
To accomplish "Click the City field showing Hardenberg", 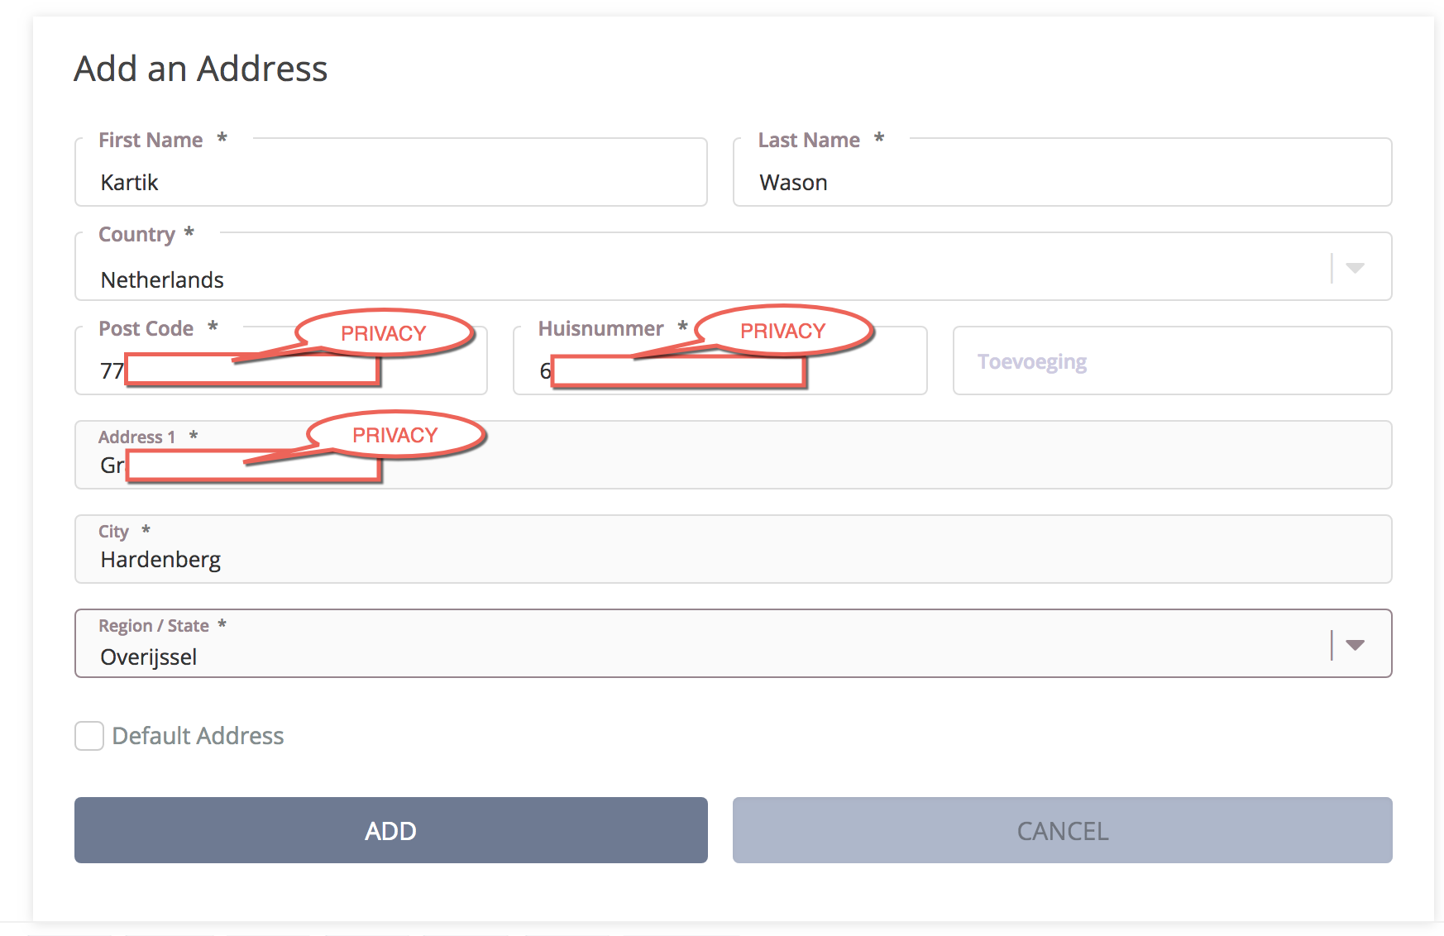I will point(733,559).
